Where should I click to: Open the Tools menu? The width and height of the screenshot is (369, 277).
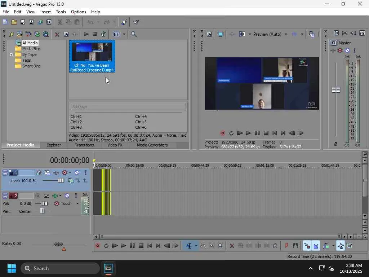coord(61,12)
